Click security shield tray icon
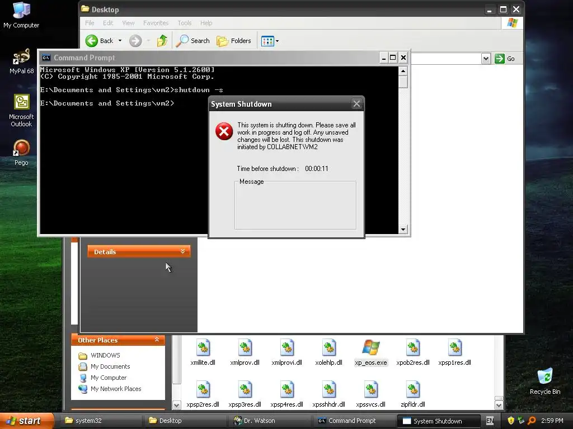 tap(511, 421)
